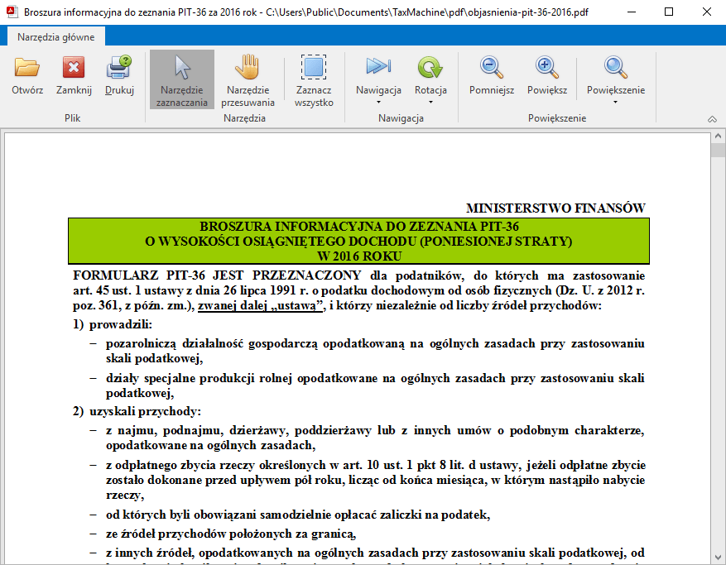Click the green BROSZURA INFORMACYJNA heading
The height and width of the screenshot is (565, 726).
click(358, 240)
